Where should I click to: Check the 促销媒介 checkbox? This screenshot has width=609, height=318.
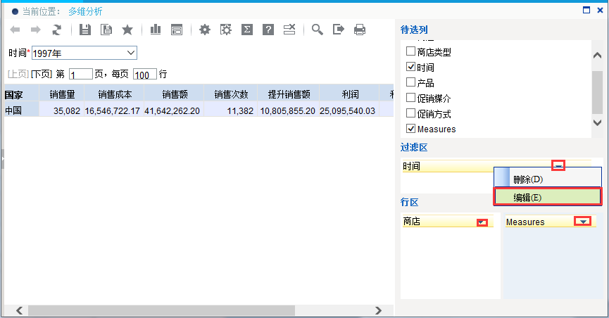click(410, 98)
